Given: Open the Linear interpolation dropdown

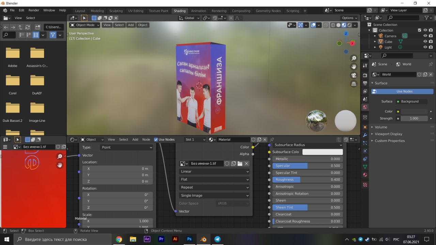Looking at the screenshot, I should (214, 171).
